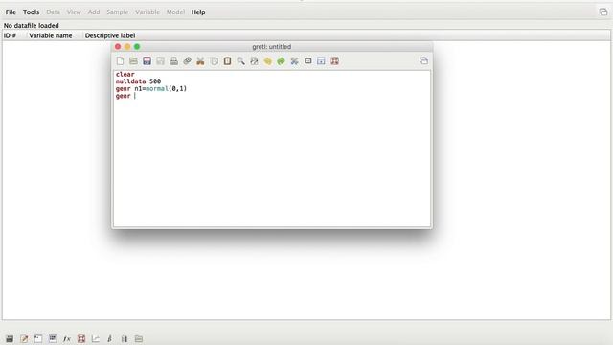Screen dimensions: 613x345
Task: Click the Descriptive label column header
Action: click(110, 35)
